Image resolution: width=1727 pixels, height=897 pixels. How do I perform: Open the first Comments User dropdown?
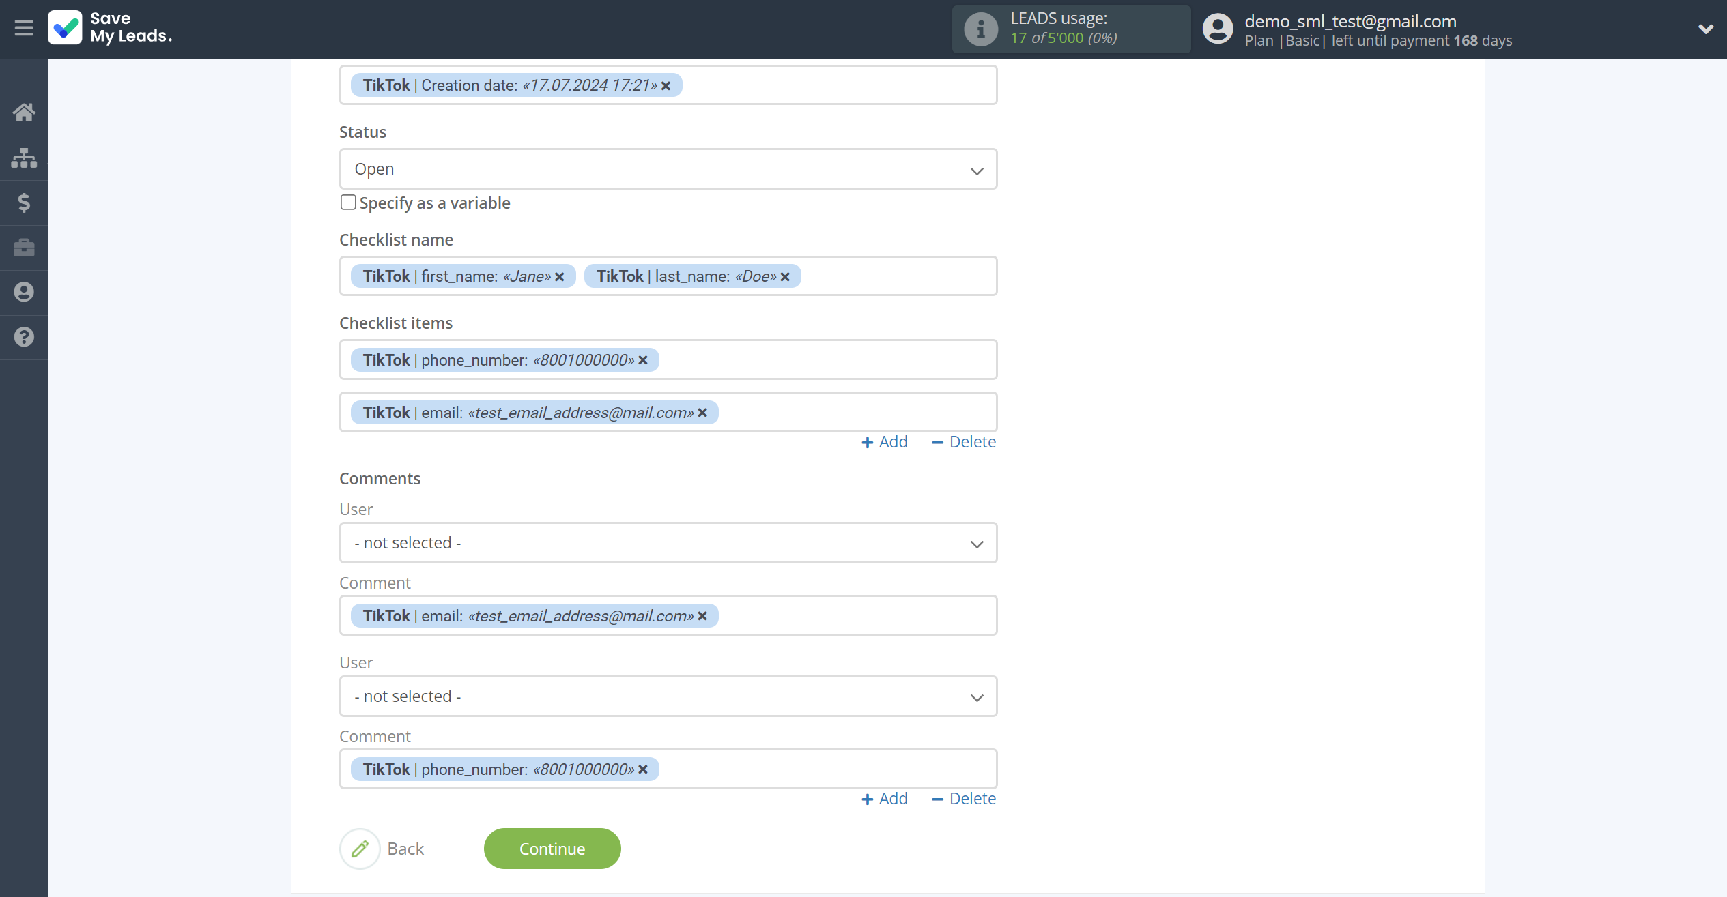[668, 543]
